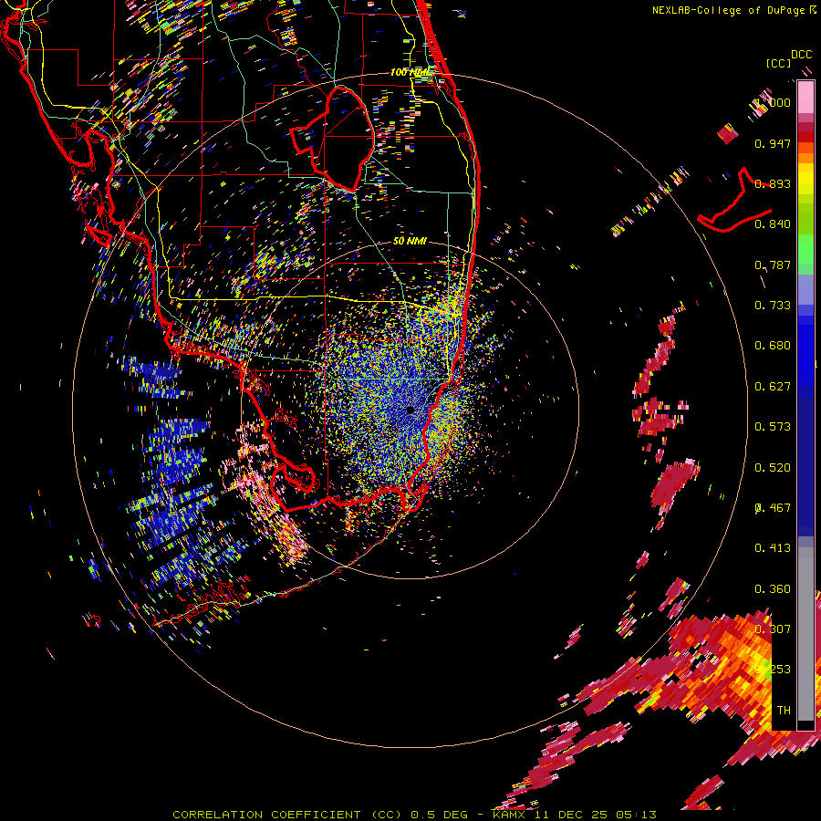
Task: Click the 0.520 scale value
Action: [x=773, y=468]
